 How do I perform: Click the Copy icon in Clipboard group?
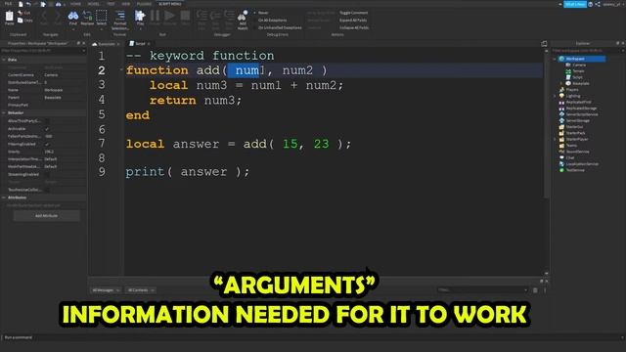[20, 20]
